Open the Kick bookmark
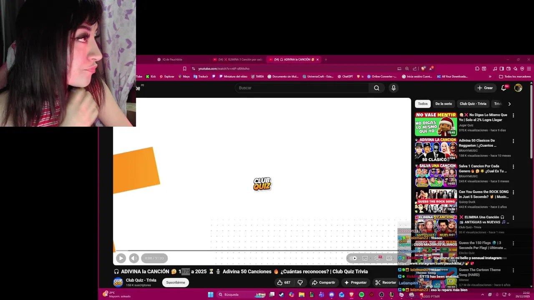The image size is (534, 300). pos(151,76)
